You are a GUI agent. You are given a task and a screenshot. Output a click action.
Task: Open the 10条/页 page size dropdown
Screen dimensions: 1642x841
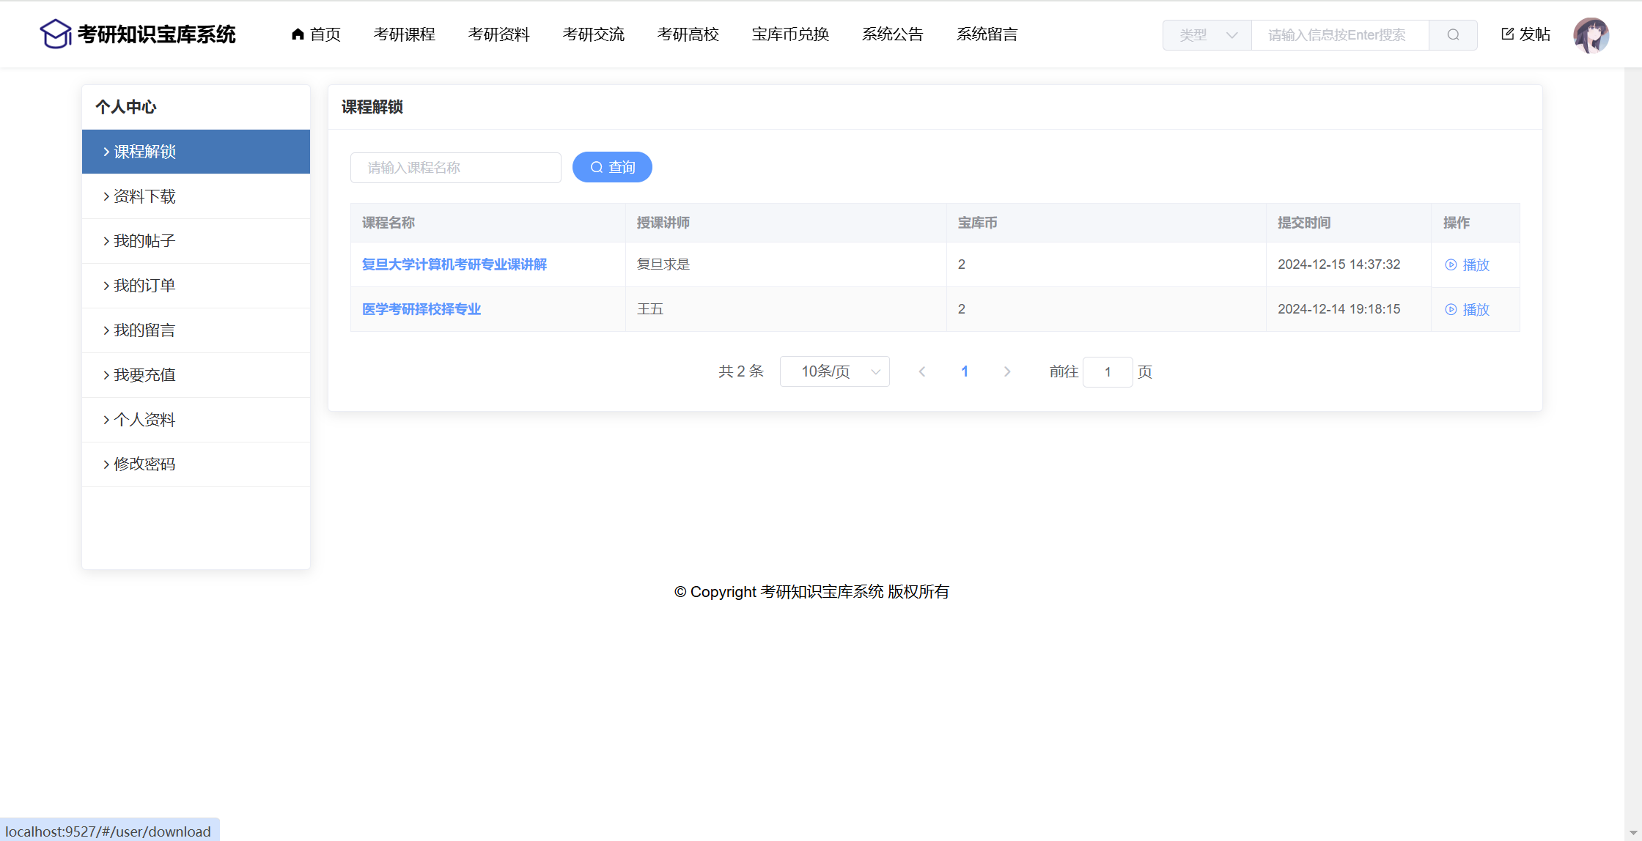(835, 372)
